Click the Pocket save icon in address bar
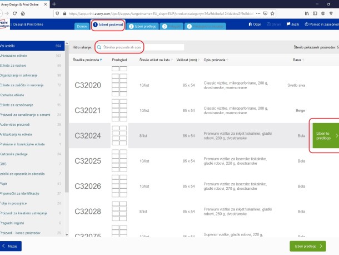 tap(265, 13)
